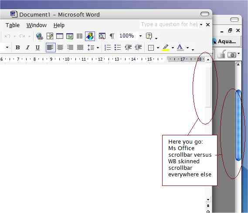Viewport: 248px width, 213px height.
Task: Select Justify alignment
Action: pyautogui.click(x=80, y=47)
